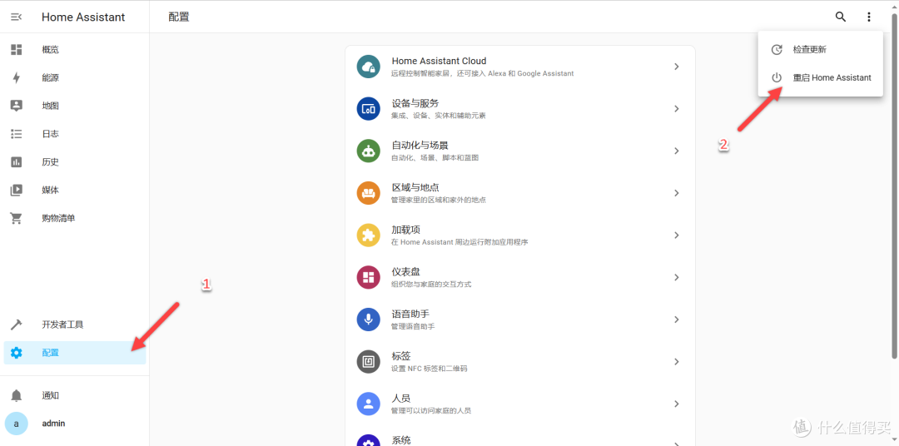Click the 配置 gear icon in sidebar
This screenshot has height=446, width=899.
[16, 353]
